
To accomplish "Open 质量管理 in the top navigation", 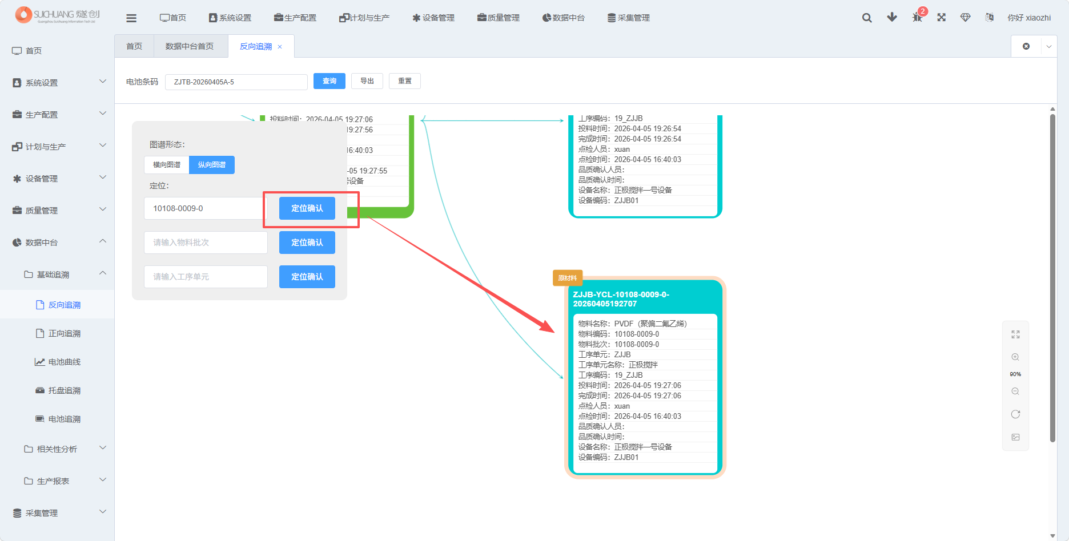I will [x=498, y=18].
